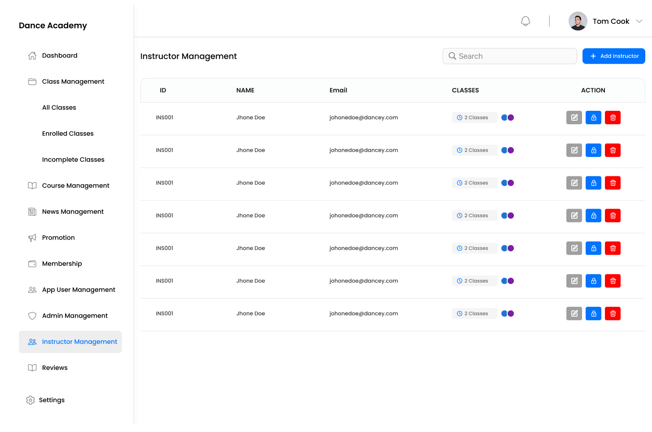
Task: Open the Dashboard home icon
Action: point(32,55)
